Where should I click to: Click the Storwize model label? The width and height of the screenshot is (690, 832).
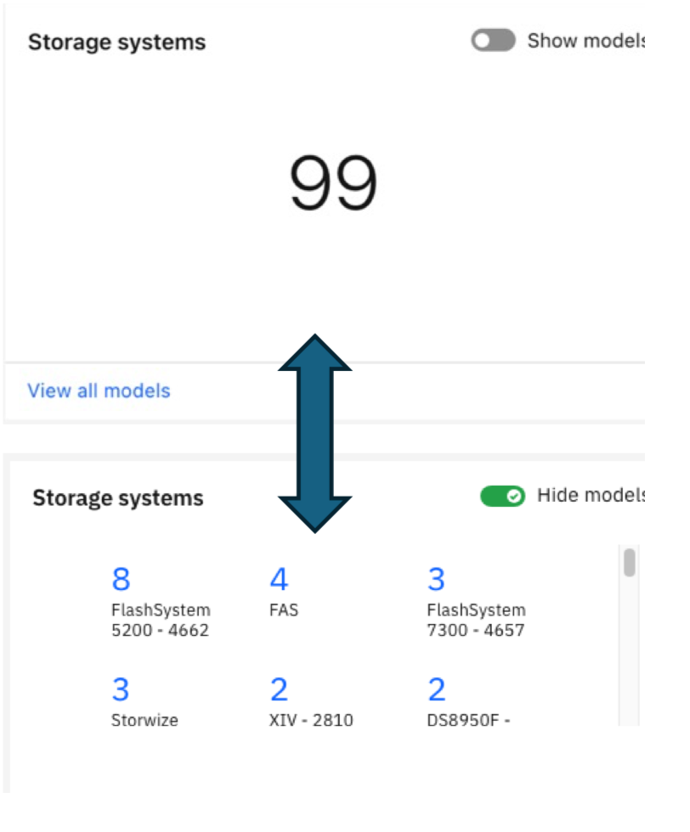click(144, 721)
